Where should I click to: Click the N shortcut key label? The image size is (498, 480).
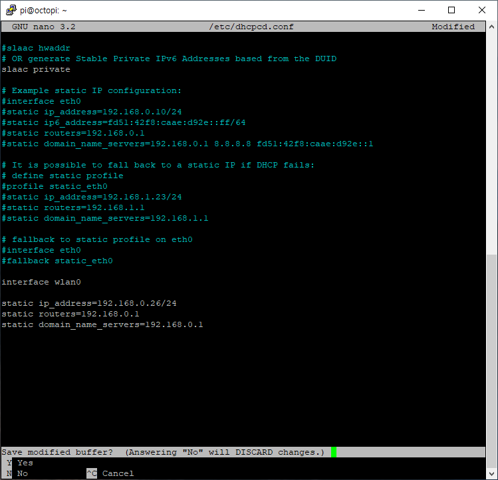(x=9, y=473)
